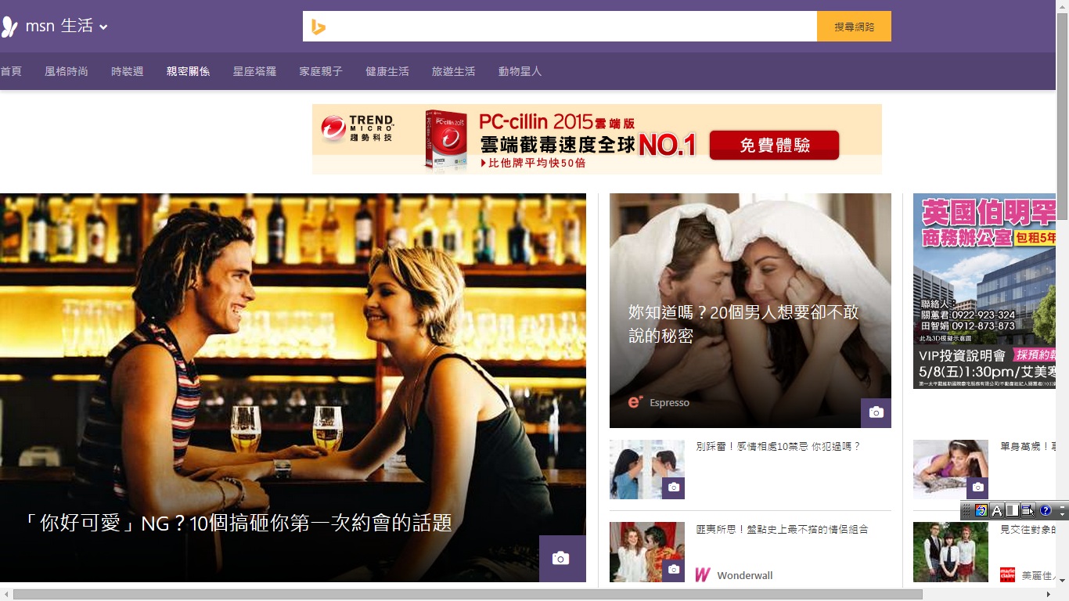
Task: Click the horizontal scrollbar at the page bottom
Action: point(470,595)
